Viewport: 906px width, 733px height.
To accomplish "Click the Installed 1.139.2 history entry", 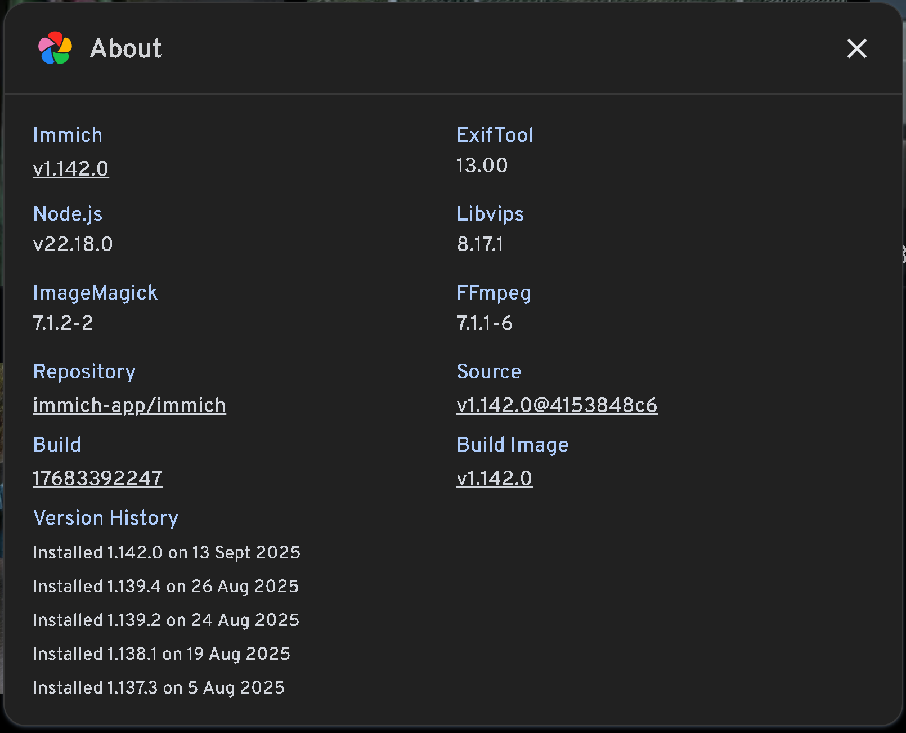I will tap(166, 620).
